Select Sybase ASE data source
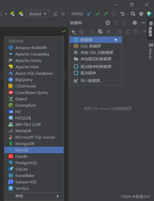The image size is (154, 201). [x=34, y=182]
